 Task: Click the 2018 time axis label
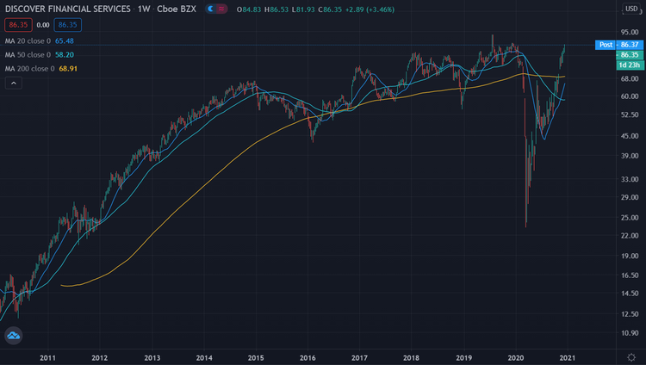point(411,357)
